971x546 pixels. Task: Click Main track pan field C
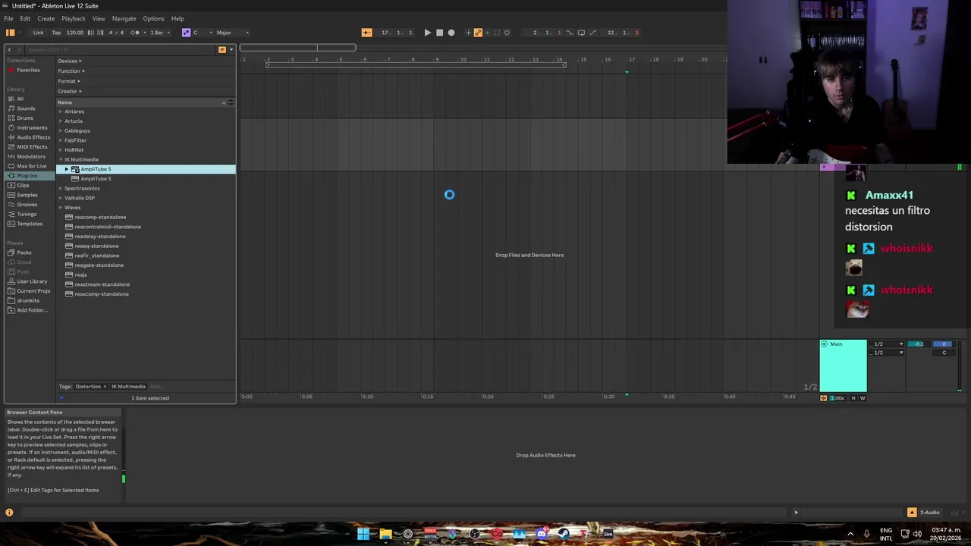944,353
